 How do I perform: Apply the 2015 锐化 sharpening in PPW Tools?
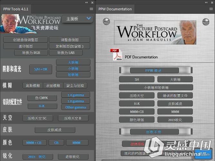(38, 156)
